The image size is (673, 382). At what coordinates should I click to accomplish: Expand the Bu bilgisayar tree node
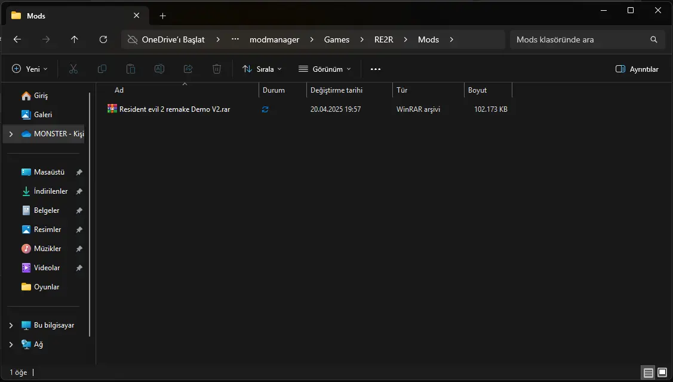pyautogui.click(x=11, y=325)
